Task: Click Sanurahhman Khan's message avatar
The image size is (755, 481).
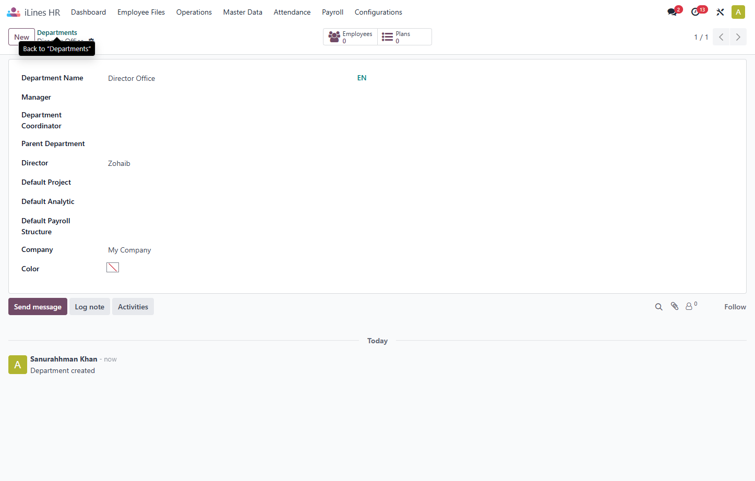Action: click(18, 365)
